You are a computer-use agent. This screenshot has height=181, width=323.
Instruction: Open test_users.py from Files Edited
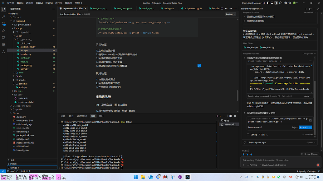[267, 47]
